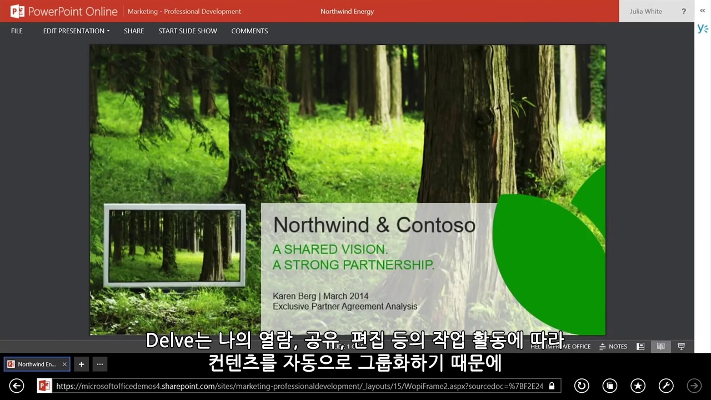Image resolution: width=711 pixels, height=400 pixels.
Task: Click the PowerPoint Online logo icon
Action: 17,11
